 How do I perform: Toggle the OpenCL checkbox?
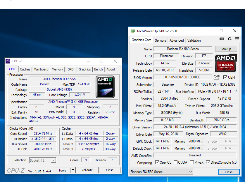click(x=157, y=162)
